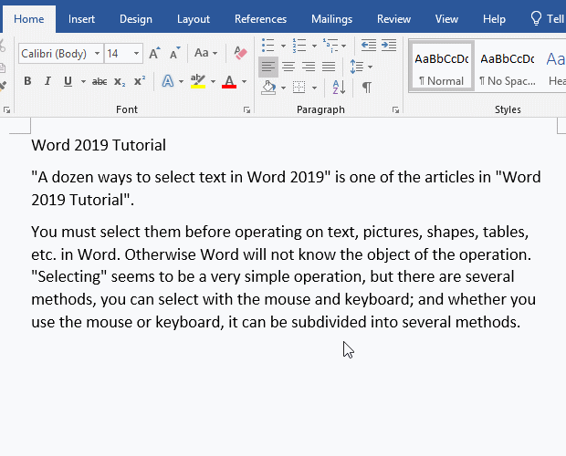Switch to the Home tab
The image size is (566, 456).
(x=29, y=19)
